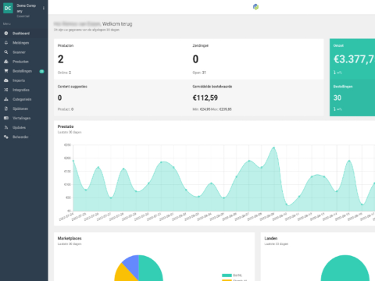The width and height of the screenshot is (375, 281).
Task: Click the logo in the top bar
Action: (x=255, y=7)
